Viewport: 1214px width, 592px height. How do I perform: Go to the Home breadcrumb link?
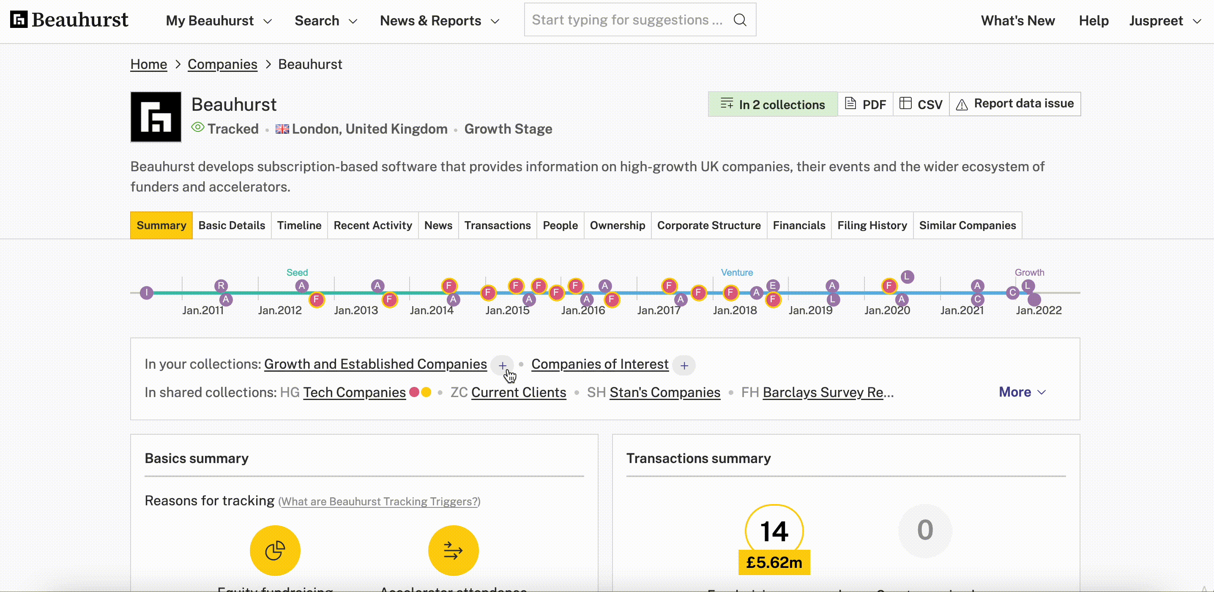point(148,64)
